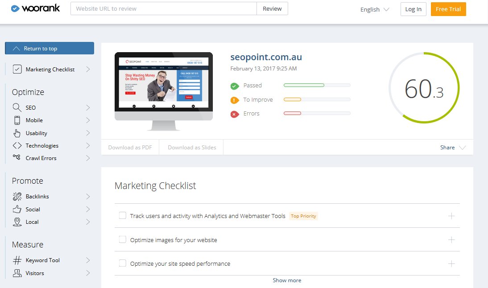Screen dimensions: 488x288
Task: Expand the Optimize images item with plus
Action: (451, 240)
